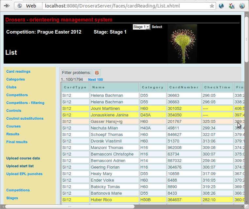
Task: Click the vertical scrollbar thumb
Action: (x=246, y=39)
